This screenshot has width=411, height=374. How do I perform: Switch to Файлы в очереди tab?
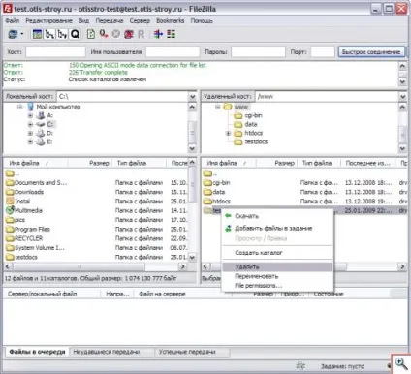[37, 352]
